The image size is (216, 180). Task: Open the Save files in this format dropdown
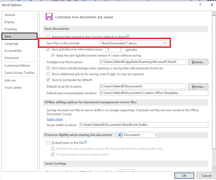[133, 43]
